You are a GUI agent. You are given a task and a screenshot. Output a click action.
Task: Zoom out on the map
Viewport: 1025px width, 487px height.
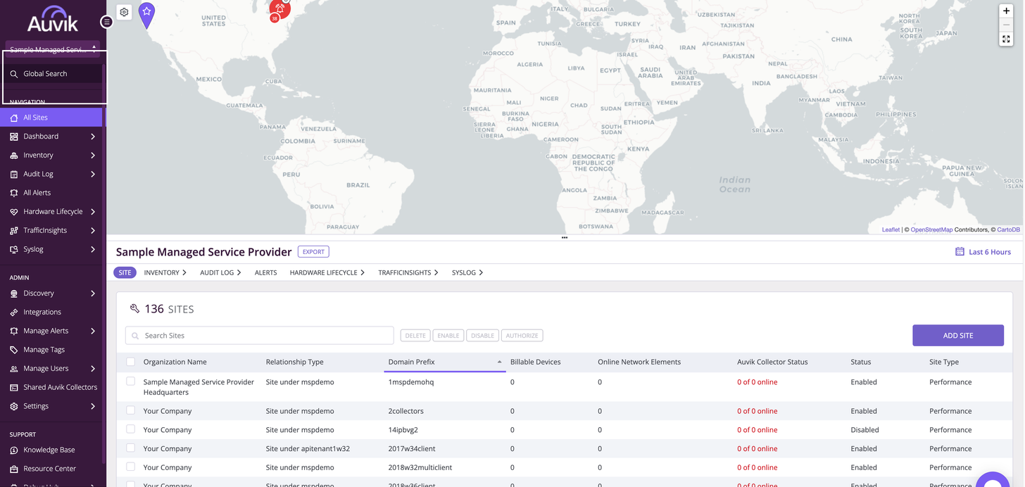(1006, 25)
